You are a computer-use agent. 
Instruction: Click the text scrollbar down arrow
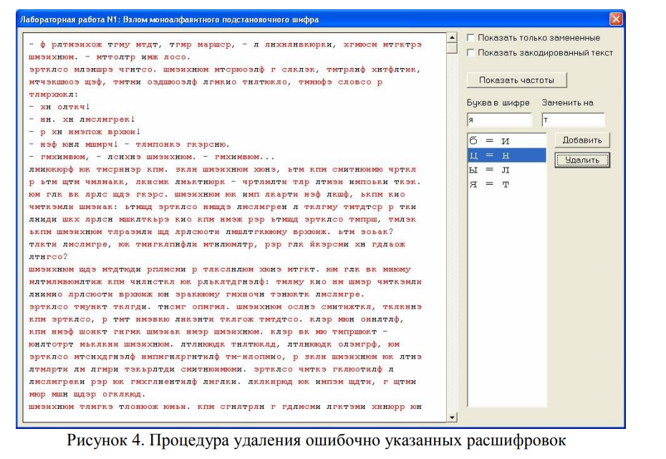[x=452, y=417]
